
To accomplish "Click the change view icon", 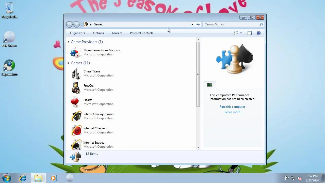I will point(236,33).
